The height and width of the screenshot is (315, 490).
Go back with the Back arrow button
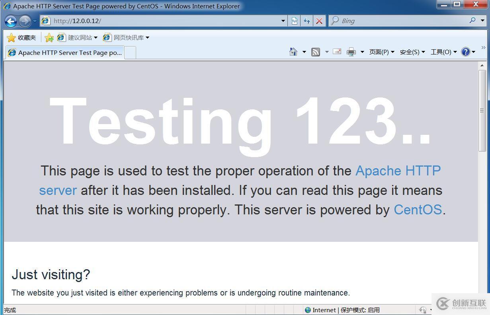click(11, 21)
